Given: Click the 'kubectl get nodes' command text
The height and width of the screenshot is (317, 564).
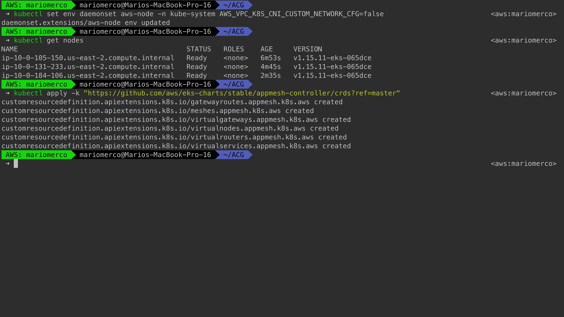Looking at the screenshot, I should coord(48,41).
